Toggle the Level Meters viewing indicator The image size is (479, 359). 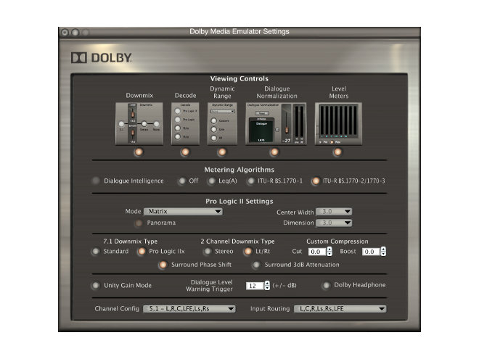click(x=337, y=152)
